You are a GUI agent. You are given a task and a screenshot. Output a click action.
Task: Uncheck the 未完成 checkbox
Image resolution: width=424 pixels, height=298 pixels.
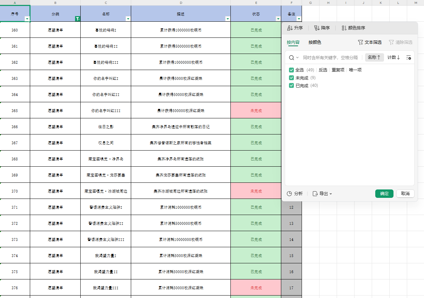click(291, 78)
